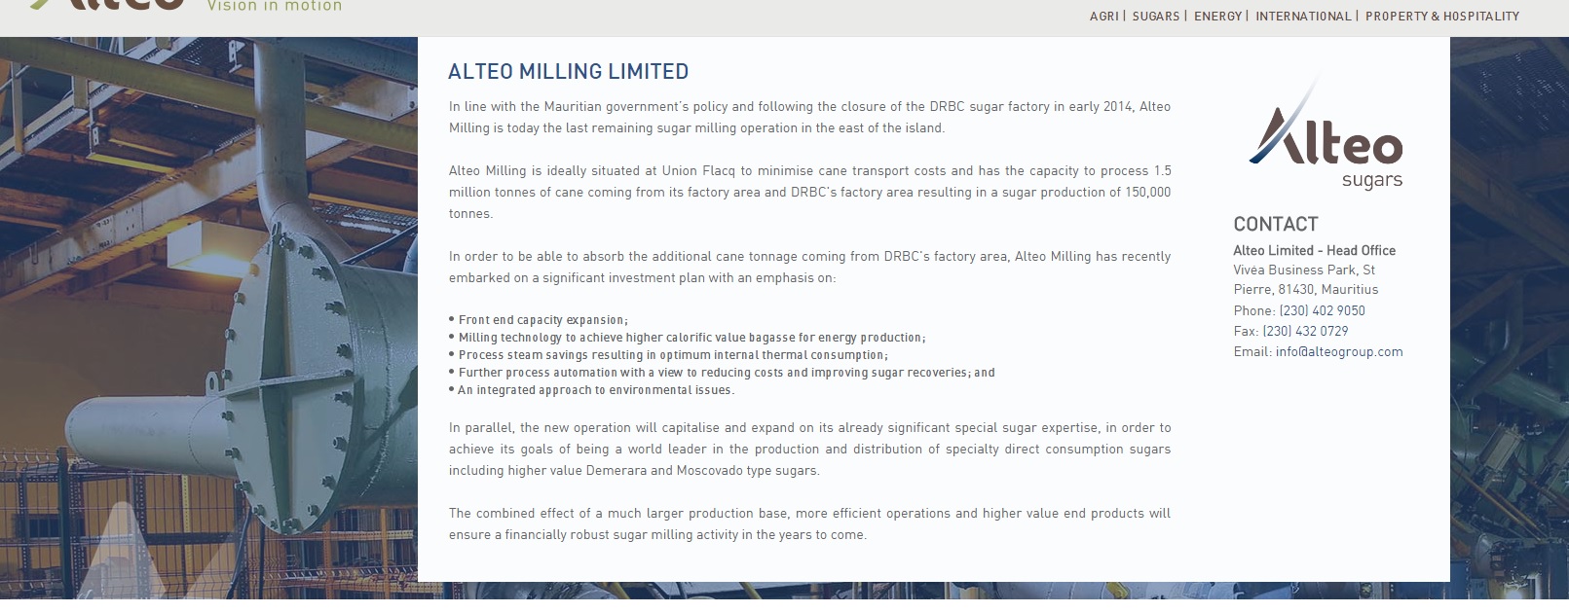Viewport: 1569px width, 613px height.
Task: Click the integrated approach to environmental issues bullet
Action: 596,390
